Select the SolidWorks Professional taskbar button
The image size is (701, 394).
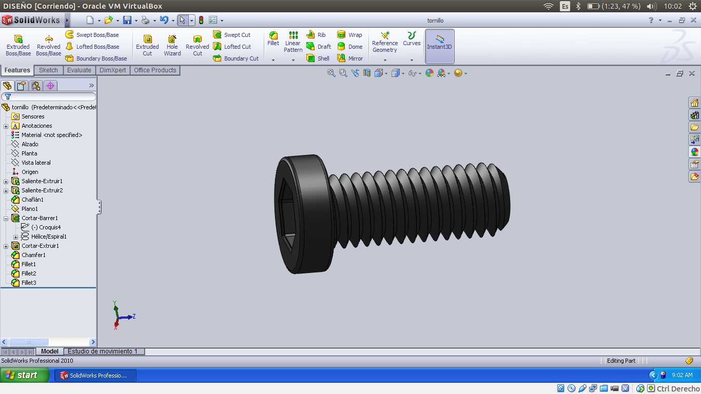tap(95, 376)
